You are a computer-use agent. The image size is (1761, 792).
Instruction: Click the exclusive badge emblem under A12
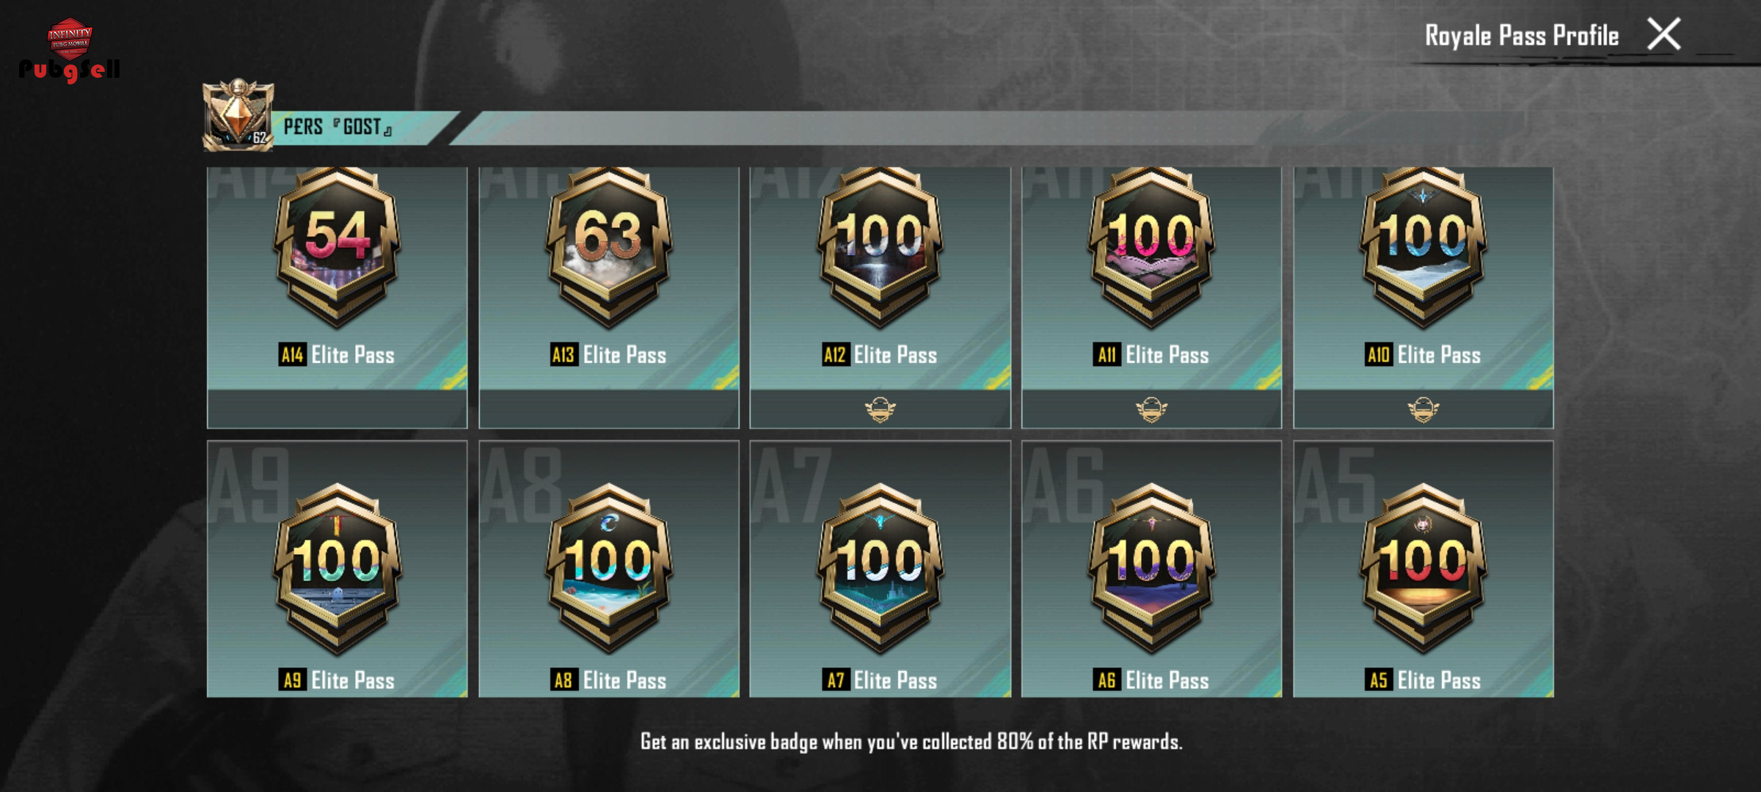point(880,409)
